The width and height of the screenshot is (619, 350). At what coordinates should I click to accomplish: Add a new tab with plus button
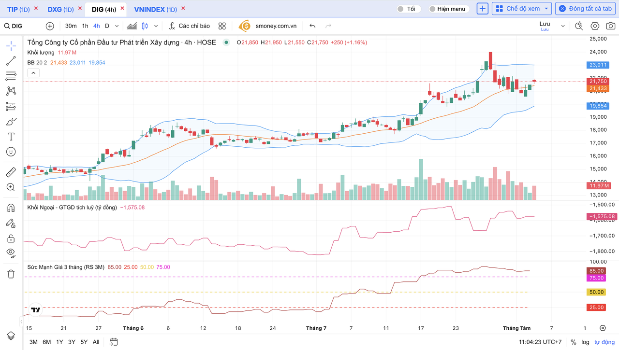click(x=482, y=9)
